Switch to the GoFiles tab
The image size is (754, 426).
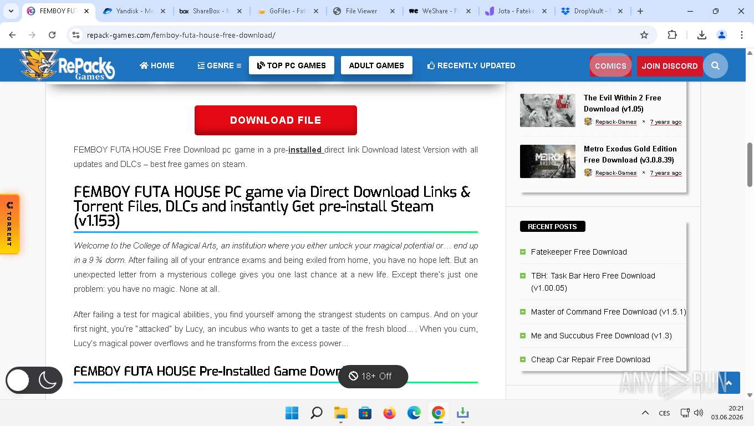[x=287, y=11]
